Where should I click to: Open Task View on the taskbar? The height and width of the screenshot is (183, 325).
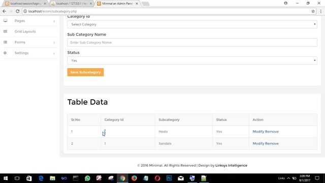pos(17,178)
